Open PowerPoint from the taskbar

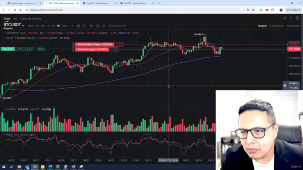[x=73, y=167]
